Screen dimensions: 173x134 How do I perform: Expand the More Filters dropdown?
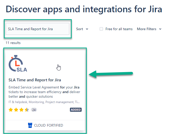click(149, 29)
